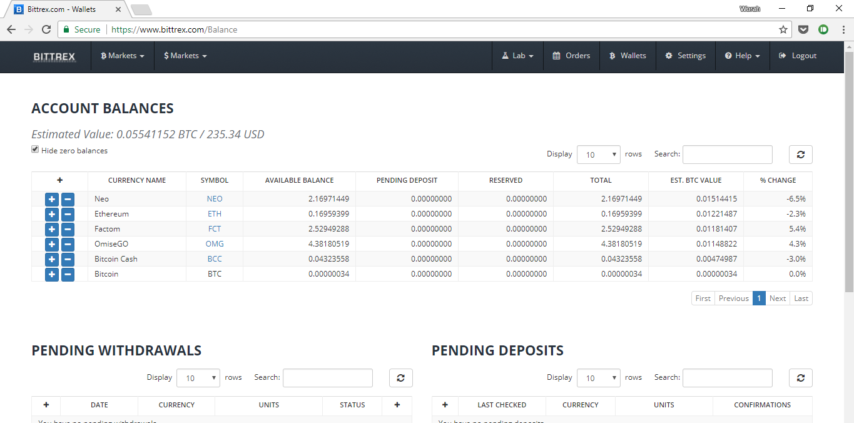Refresh the account balances table
Viewport: 854px width, 423px height.
pyautogui.click(x=800, y=155)
